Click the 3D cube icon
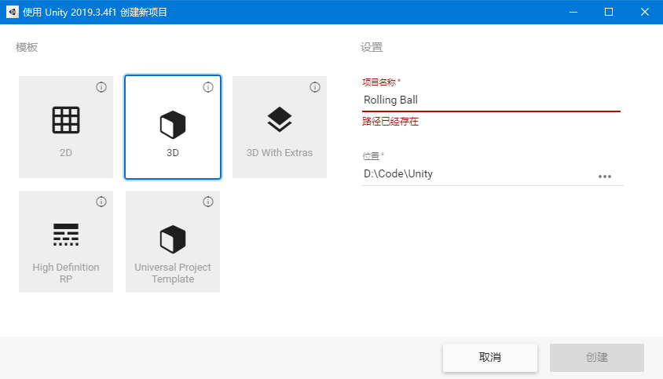 click(173, 125)
